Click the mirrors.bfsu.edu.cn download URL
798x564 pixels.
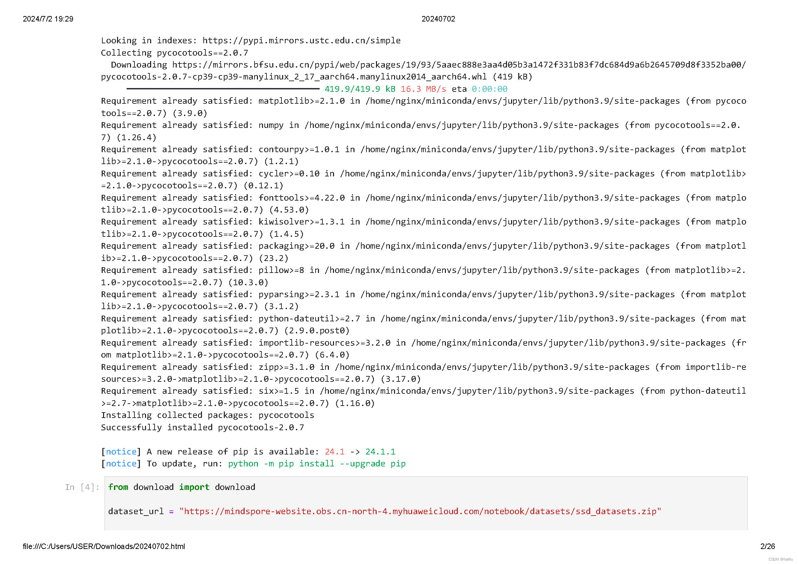point(459,65)
